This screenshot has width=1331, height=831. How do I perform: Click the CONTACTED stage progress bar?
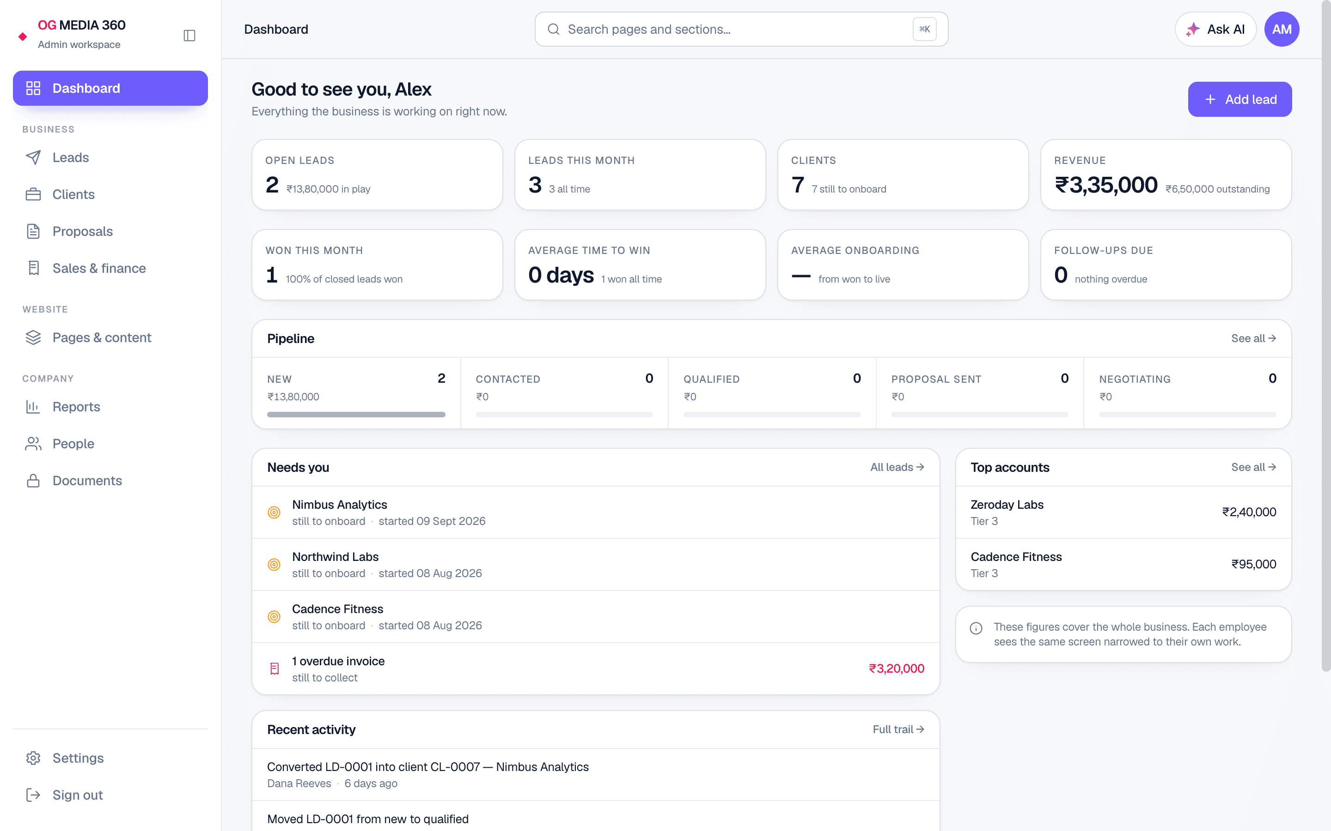pyautogui.click(x=564, y=415)
